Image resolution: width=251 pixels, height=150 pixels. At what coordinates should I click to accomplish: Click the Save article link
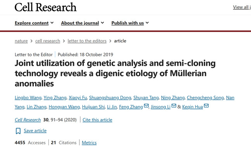coord(35,131)
